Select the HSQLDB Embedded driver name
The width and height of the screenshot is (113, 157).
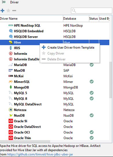coord(29,31)
